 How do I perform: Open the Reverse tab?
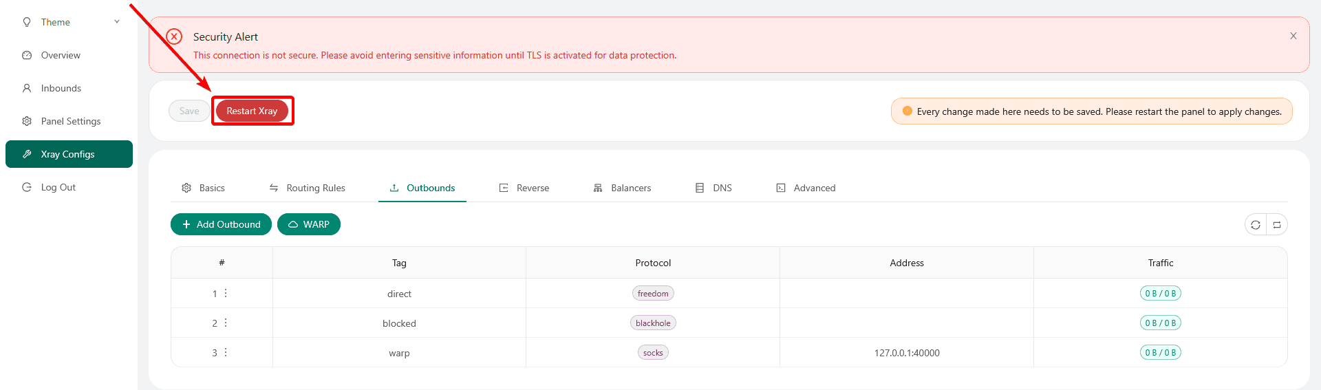click(524, 188)
